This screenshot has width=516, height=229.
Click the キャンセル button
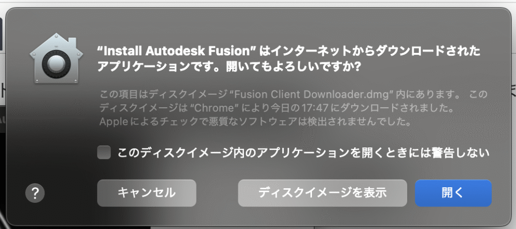147,193
